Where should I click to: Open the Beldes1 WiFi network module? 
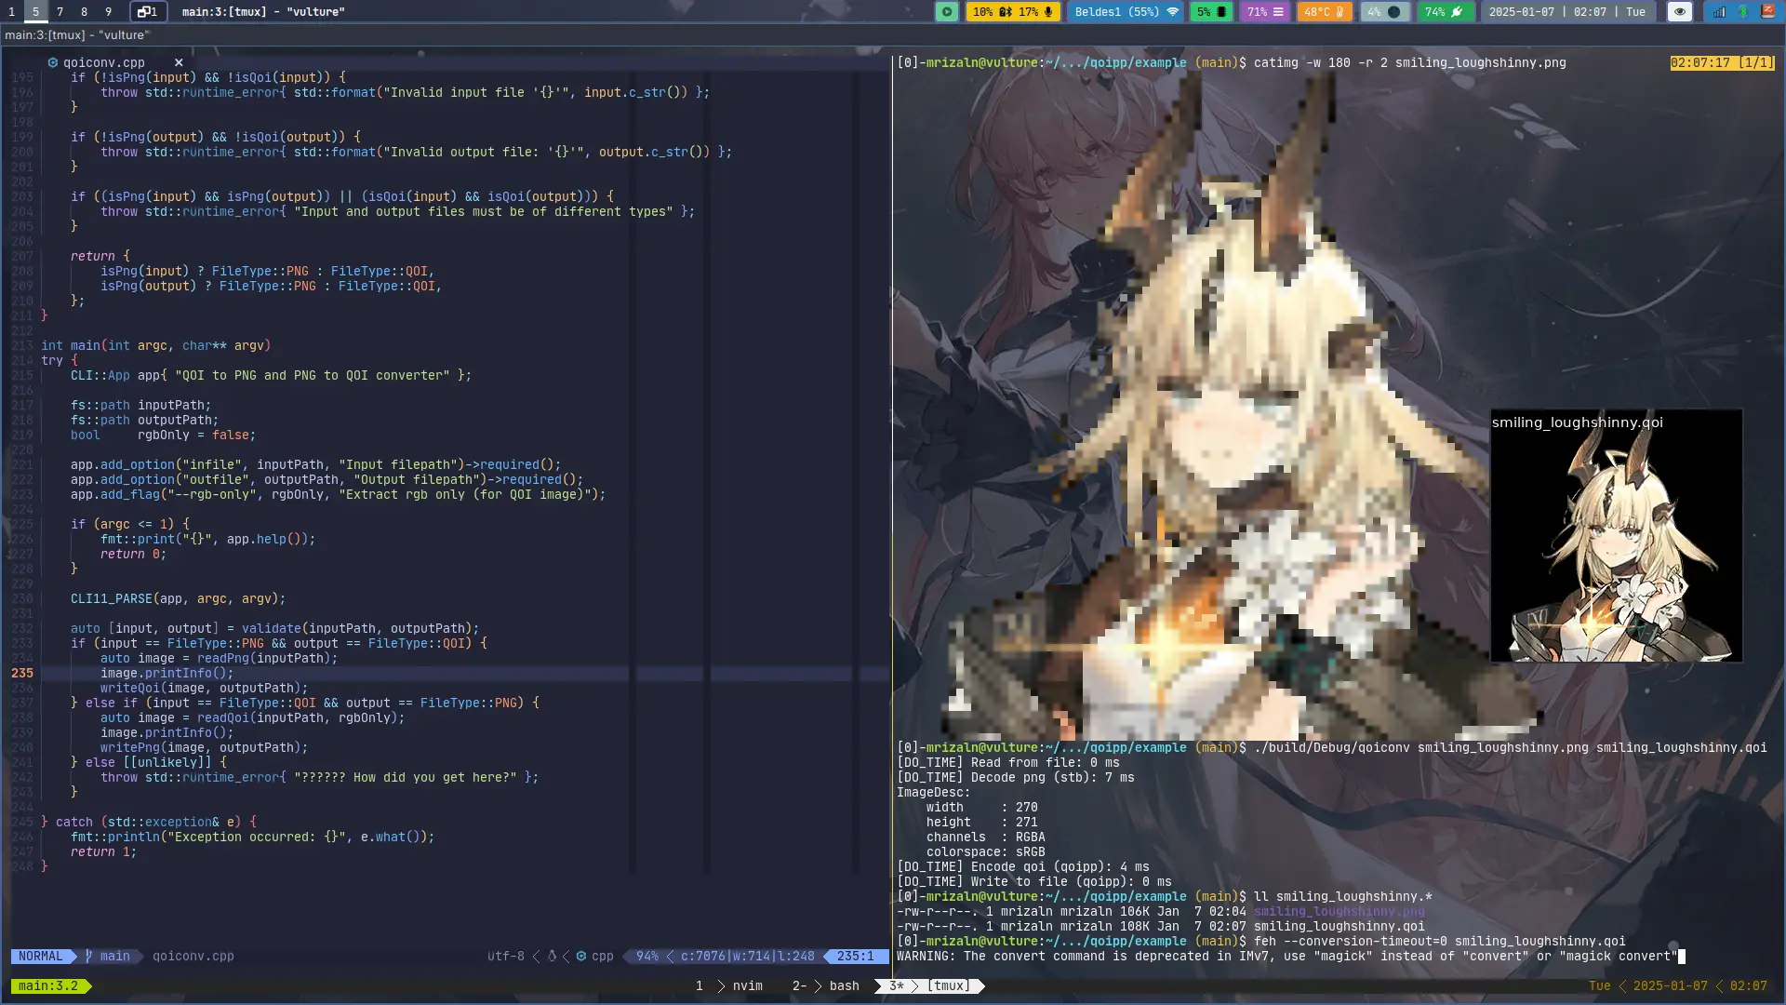click(x=1126, y=12)
